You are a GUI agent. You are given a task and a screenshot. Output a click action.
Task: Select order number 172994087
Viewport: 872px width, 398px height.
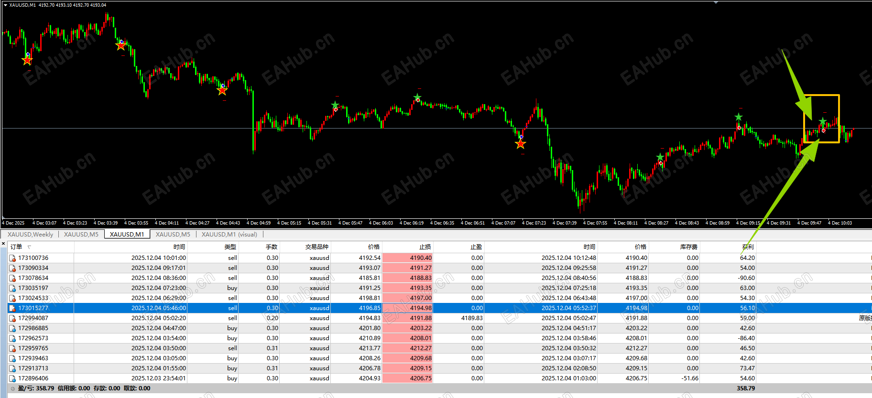33,318
